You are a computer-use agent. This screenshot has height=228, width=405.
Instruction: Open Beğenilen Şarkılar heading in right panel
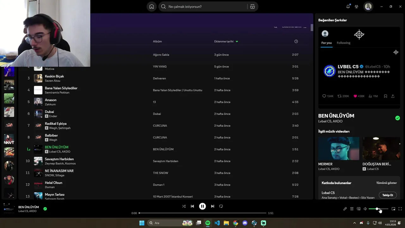click(x=333, y=20)
